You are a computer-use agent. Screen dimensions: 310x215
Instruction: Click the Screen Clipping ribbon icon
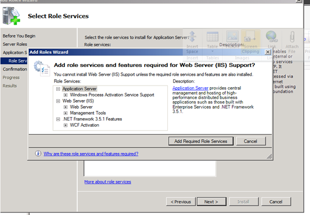(x=250, y=37)
